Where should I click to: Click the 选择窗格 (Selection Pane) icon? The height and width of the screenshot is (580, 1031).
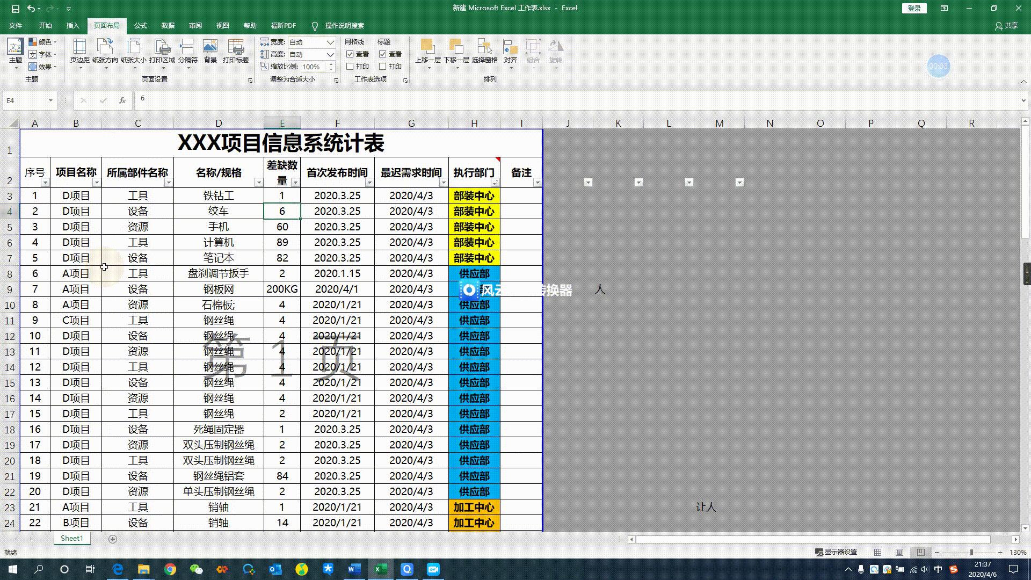484,52
